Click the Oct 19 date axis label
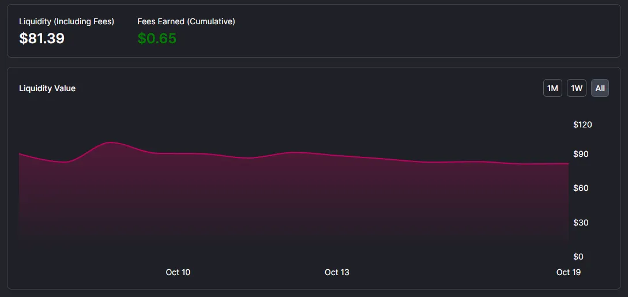 tap(569, 272)
